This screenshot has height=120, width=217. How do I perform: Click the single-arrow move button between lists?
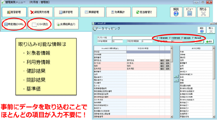(176, 80)
